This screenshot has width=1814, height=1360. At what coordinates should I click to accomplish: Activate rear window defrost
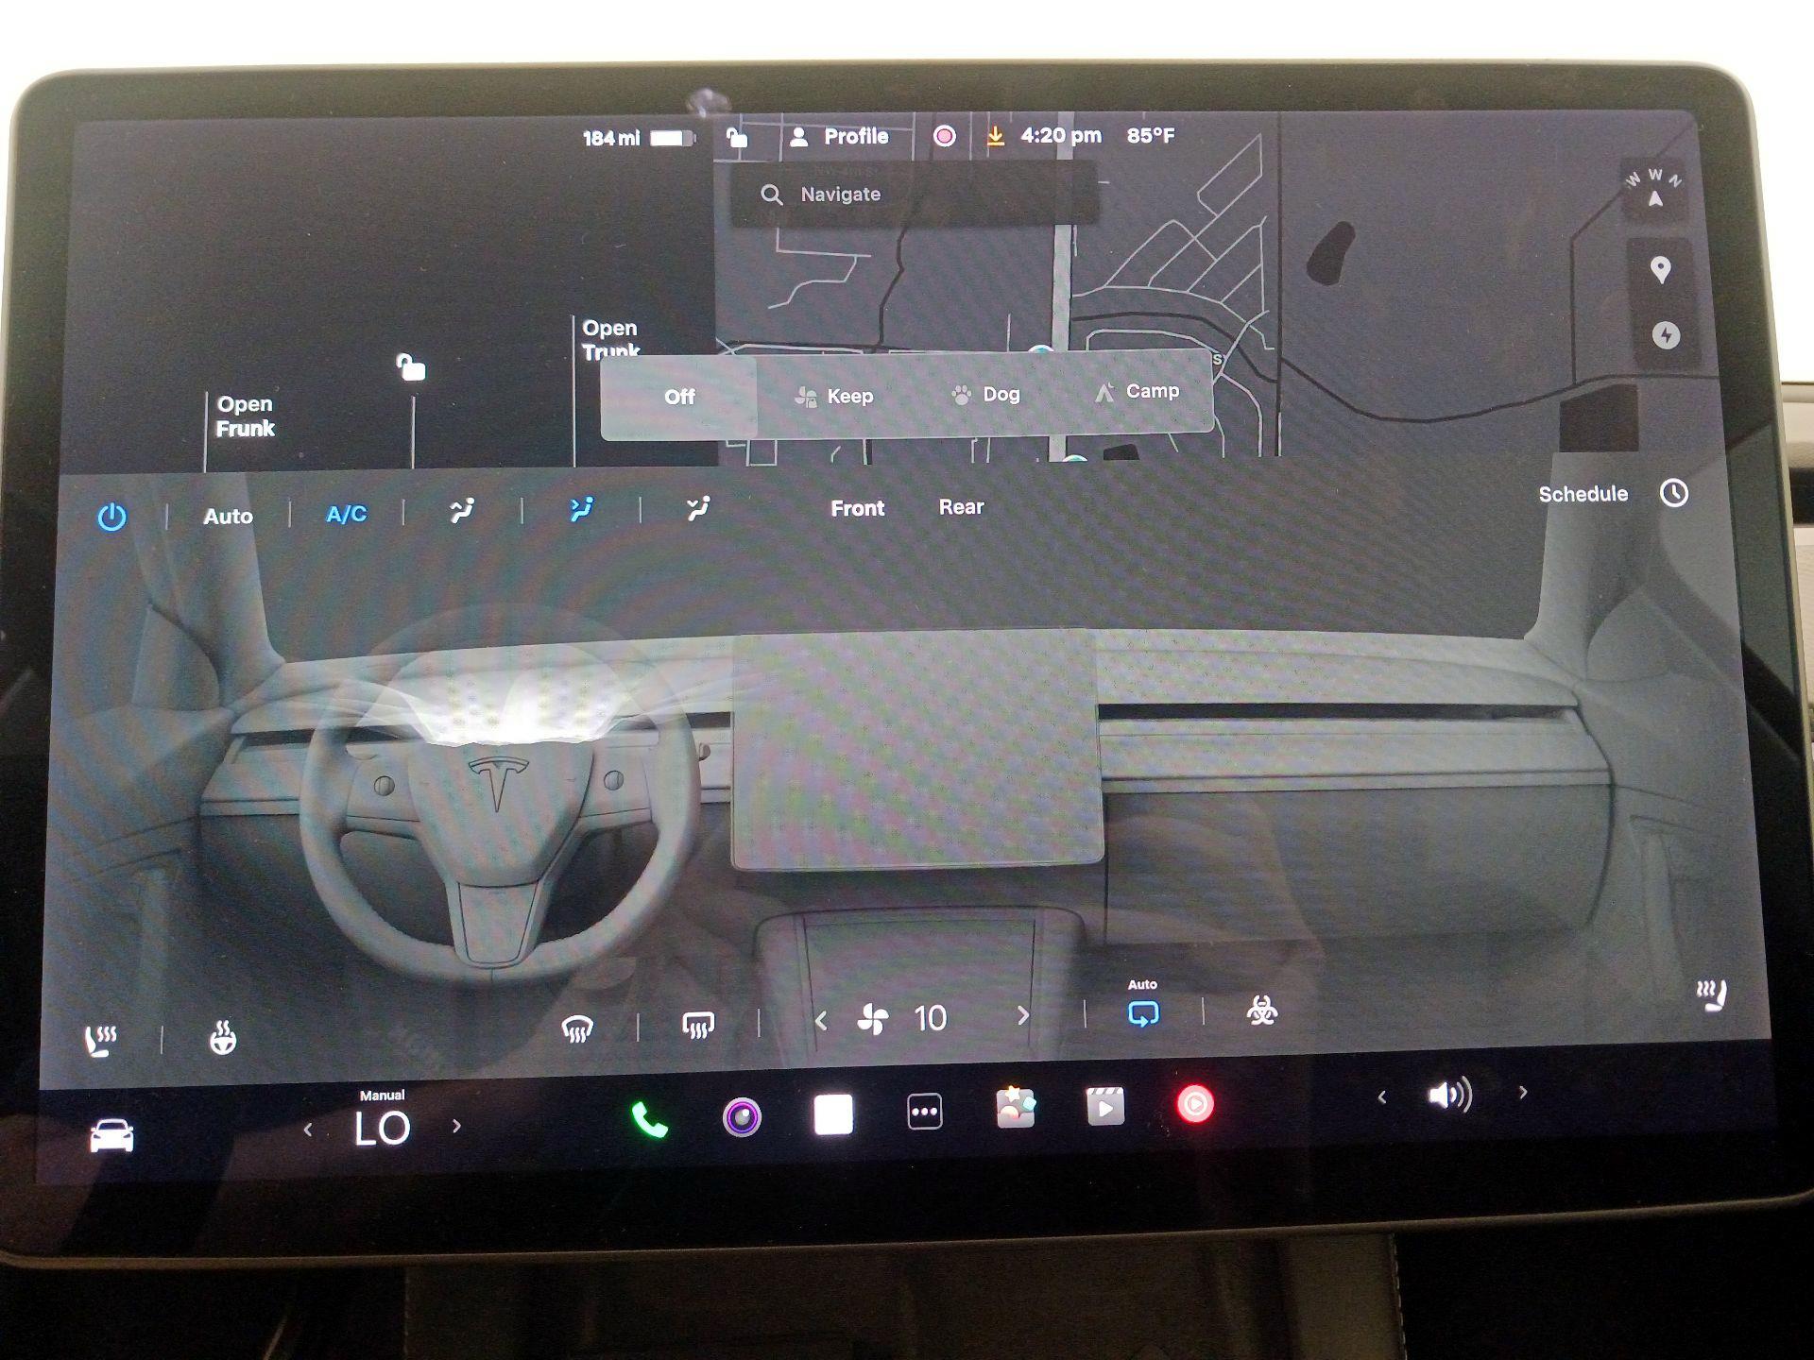(x=698, y=1026)
